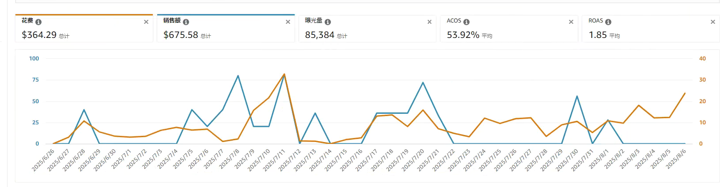Select the 销售额 $675.58 metric card

tap(226, 28)
